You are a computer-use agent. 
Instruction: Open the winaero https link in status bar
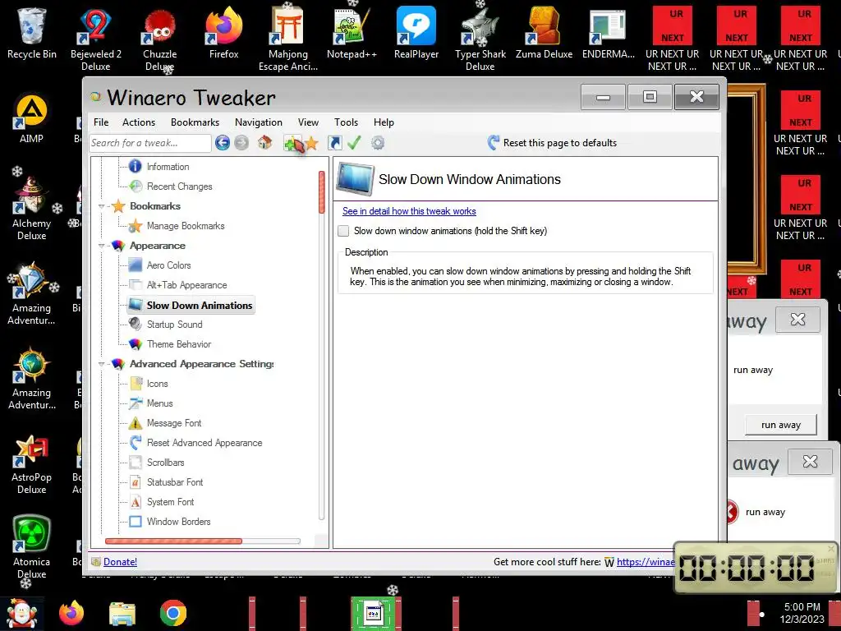click(x=646, y=562)
